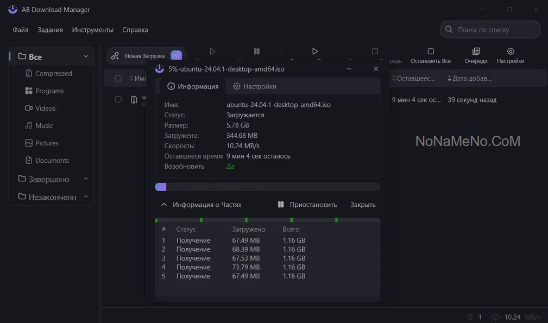Select the Videos category in sidebar
548x323 pixels.
[45, 108]
